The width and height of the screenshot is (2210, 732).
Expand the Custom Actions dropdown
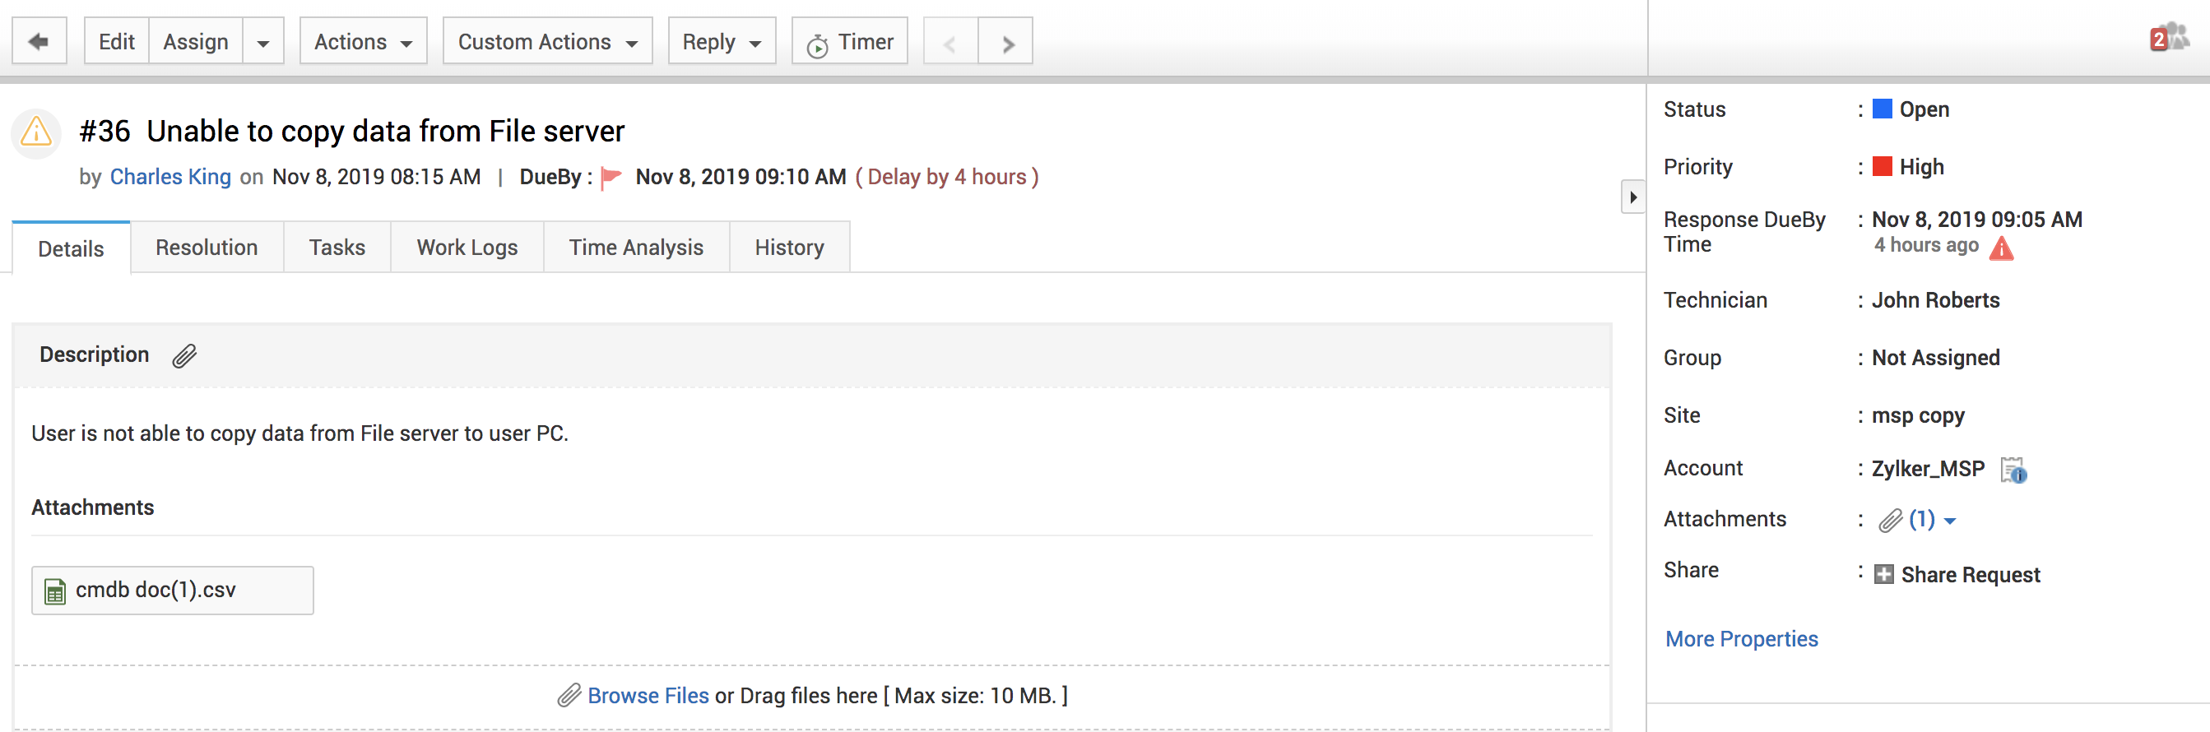[547, 41]
